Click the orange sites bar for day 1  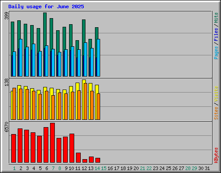(x=14, y=104)
